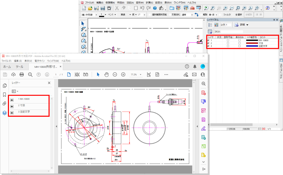
Task: Switch to the ツール tab
Action: click(19, 67)
